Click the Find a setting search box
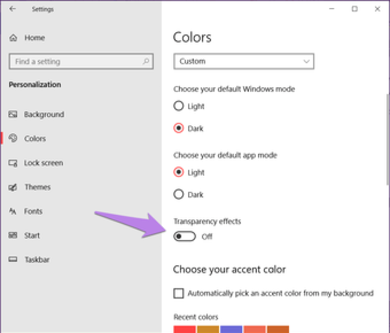Viewport: 390px width, 333px height. (76, 62)
